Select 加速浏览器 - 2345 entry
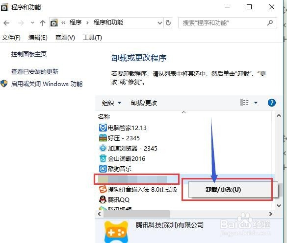 [132, 148]
